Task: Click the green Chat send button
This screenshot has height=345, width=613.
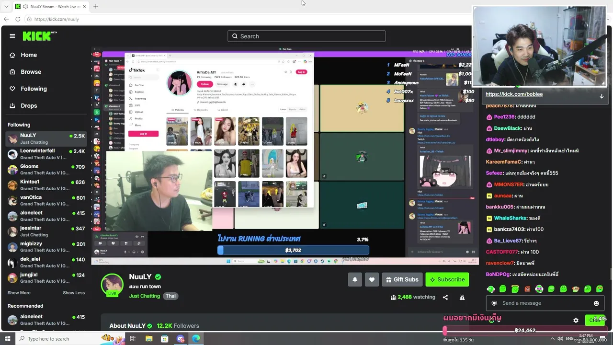Action: pyautogui.click(x=595, y=320)
